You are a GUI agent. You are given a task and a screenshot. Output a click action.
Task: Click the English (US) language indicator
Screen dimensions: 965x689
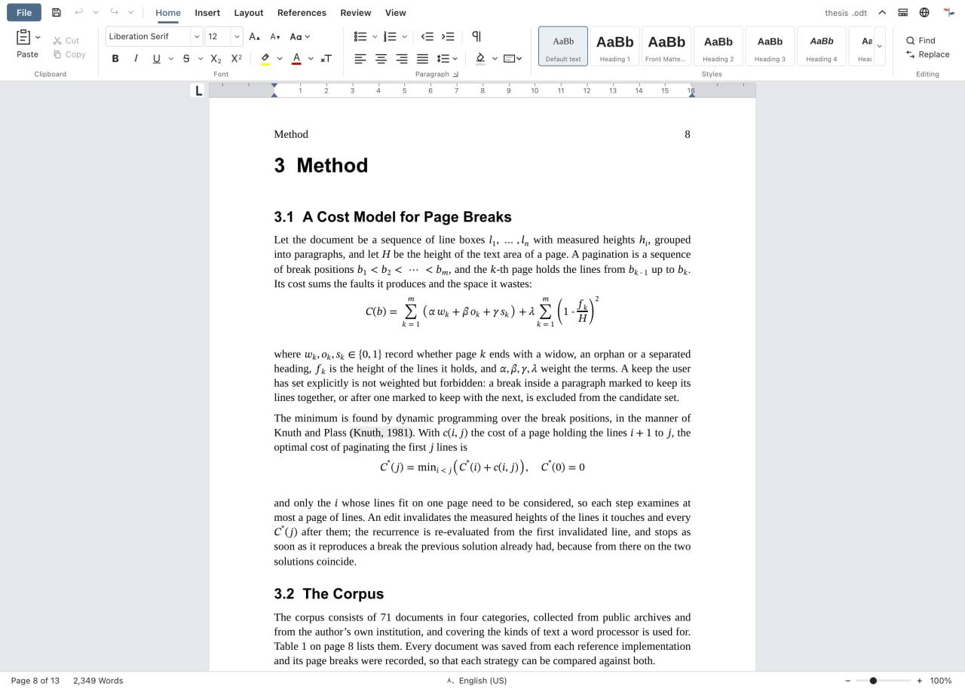tap(477, 681)
